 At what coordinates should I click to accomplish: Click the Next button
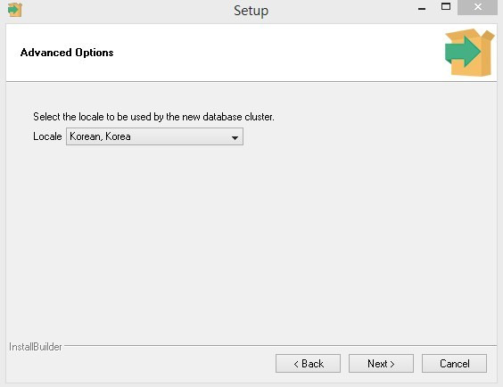pos(381,364)
